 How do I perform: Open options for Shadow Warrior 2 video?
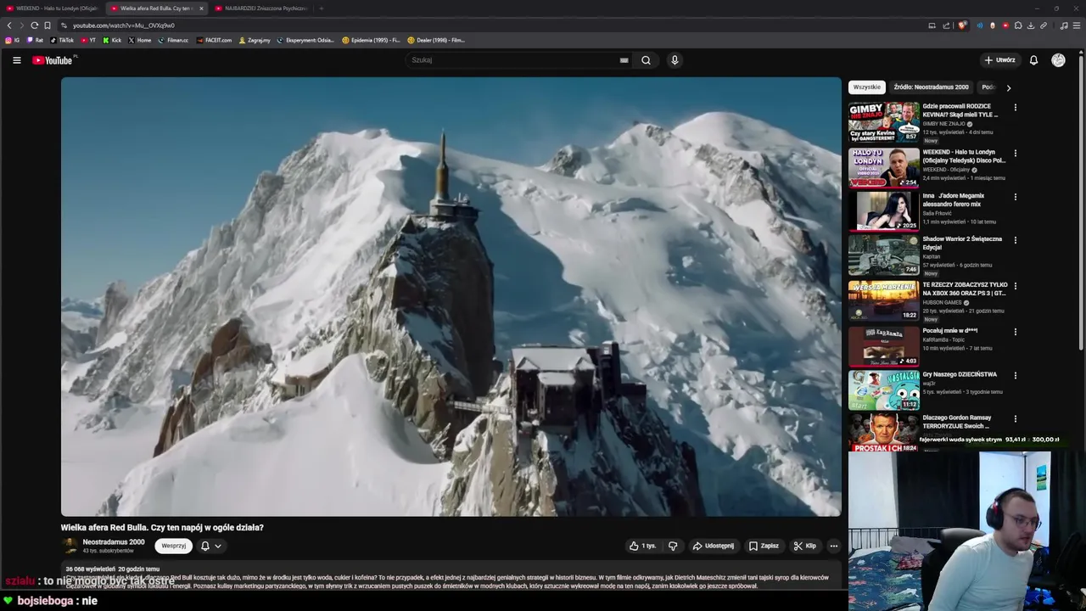1015,240
